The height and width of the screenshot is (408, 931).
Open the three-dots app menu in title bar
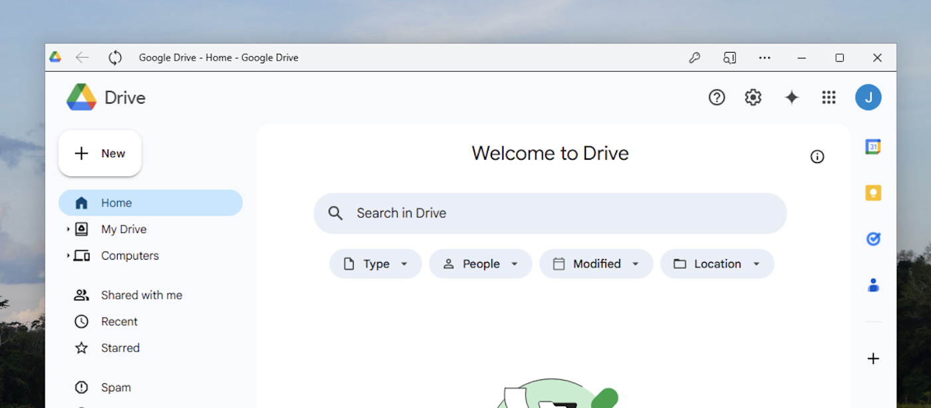pyautogui.click(x=765, y=58)
